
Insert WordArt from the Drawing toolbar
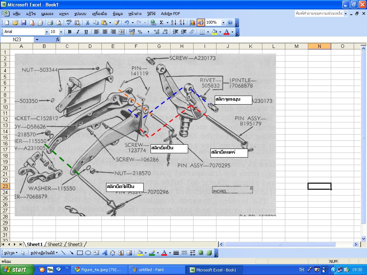point(104,253)
